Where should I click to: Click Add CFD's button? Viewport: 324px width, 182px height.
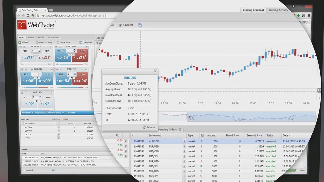24,43
